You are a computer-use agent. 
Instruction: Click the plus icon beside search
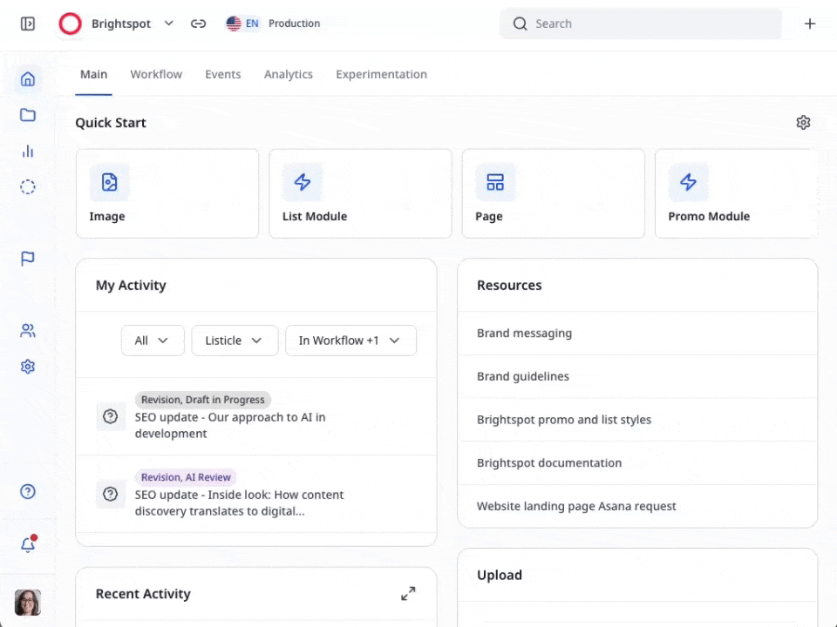click(x=810, y=24)
